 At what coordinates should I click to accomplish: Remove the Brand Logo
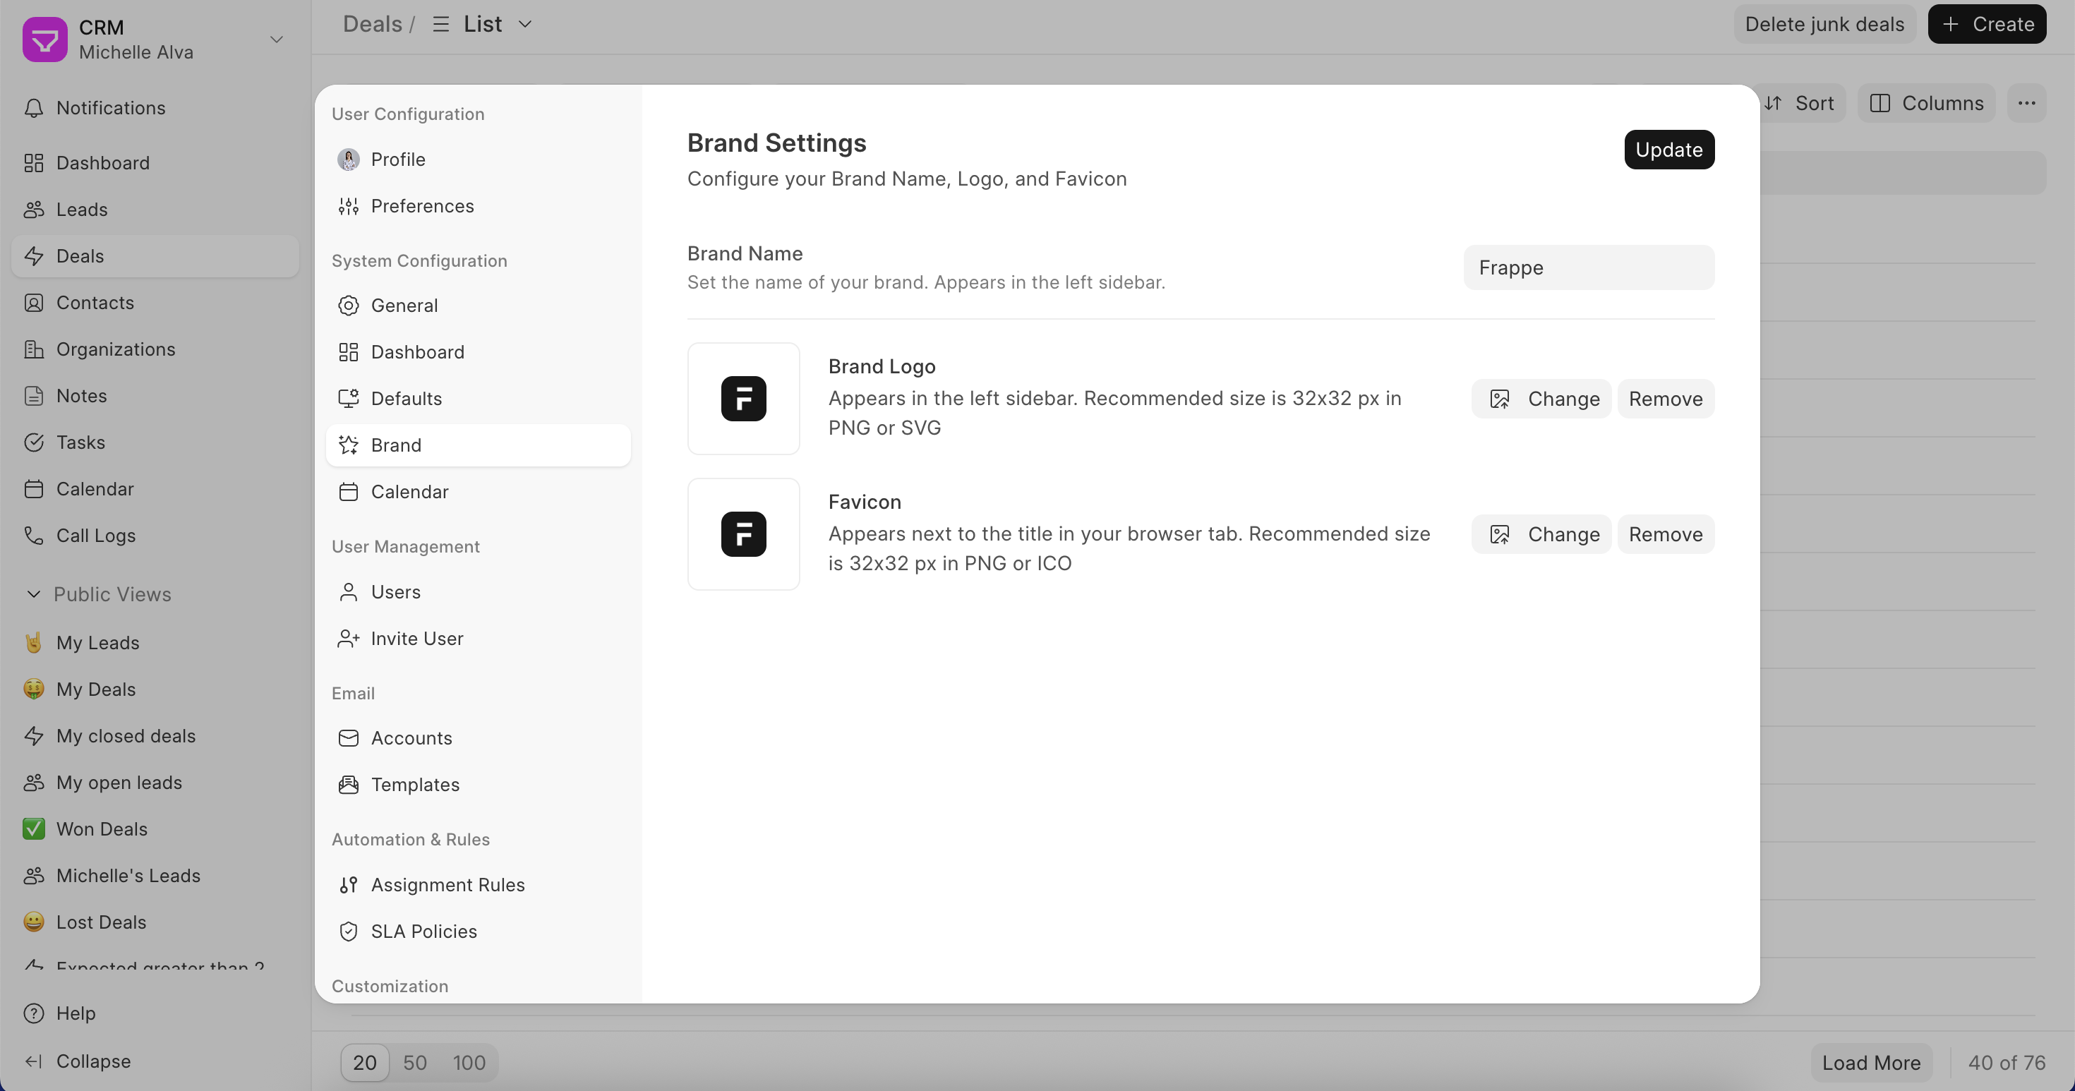(x=1665, y=399)
